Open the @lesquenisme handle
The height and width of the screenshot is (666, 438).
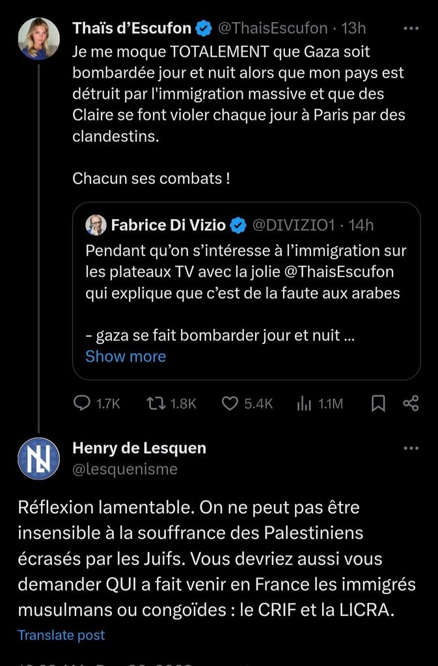(125, 469)
